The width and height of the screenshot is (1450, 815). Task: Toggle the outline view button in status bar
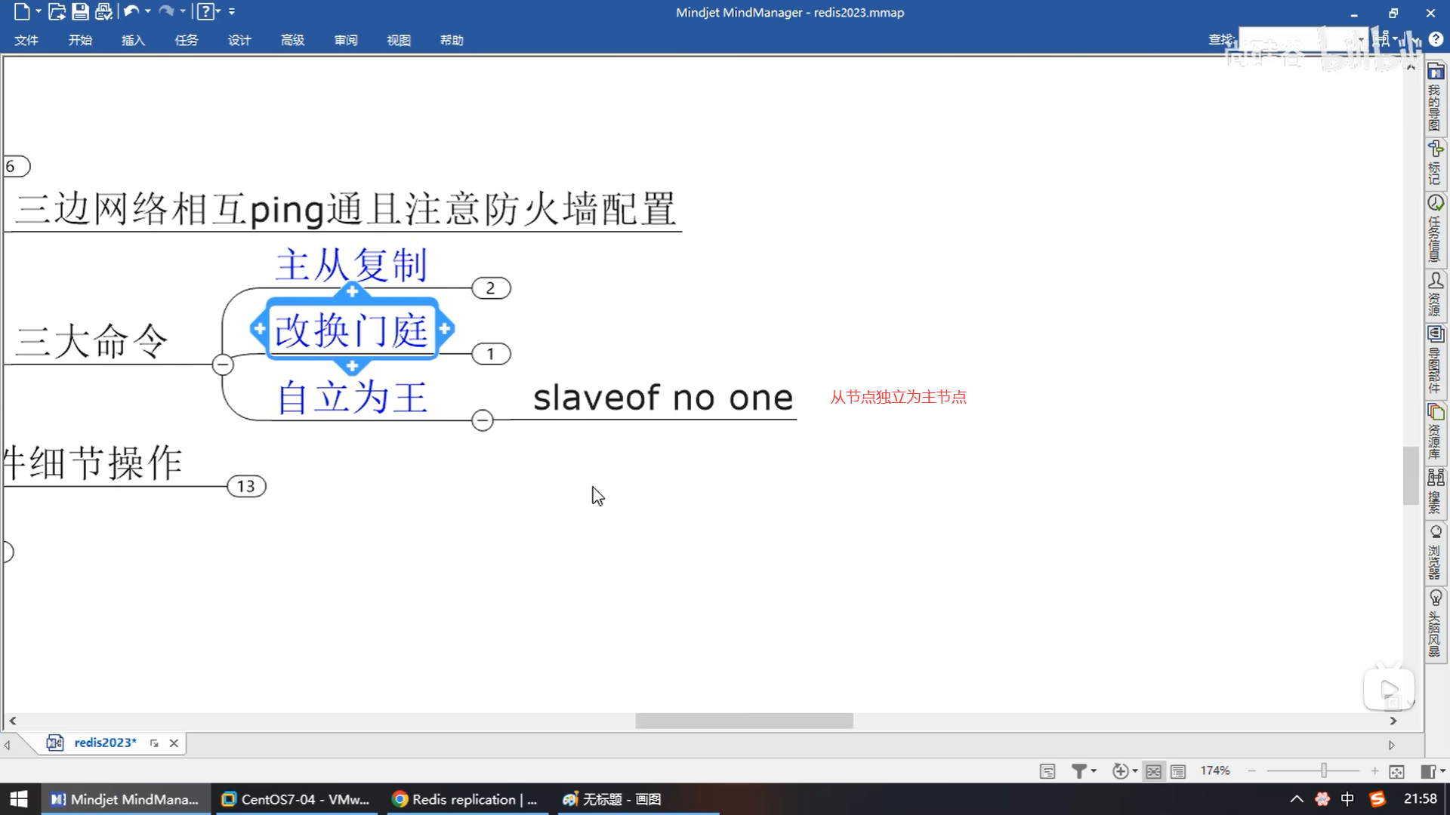pos(1178,771)
